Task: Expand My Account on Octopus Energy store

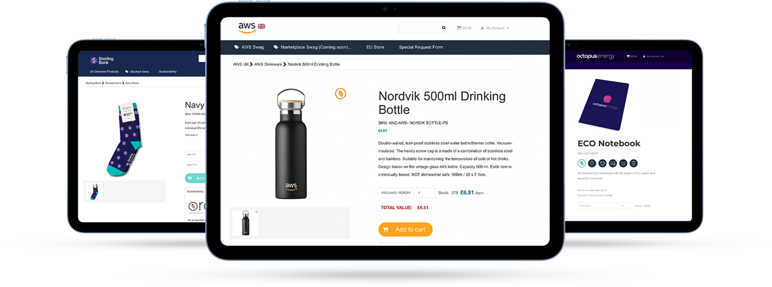Action: pos(653,56)
